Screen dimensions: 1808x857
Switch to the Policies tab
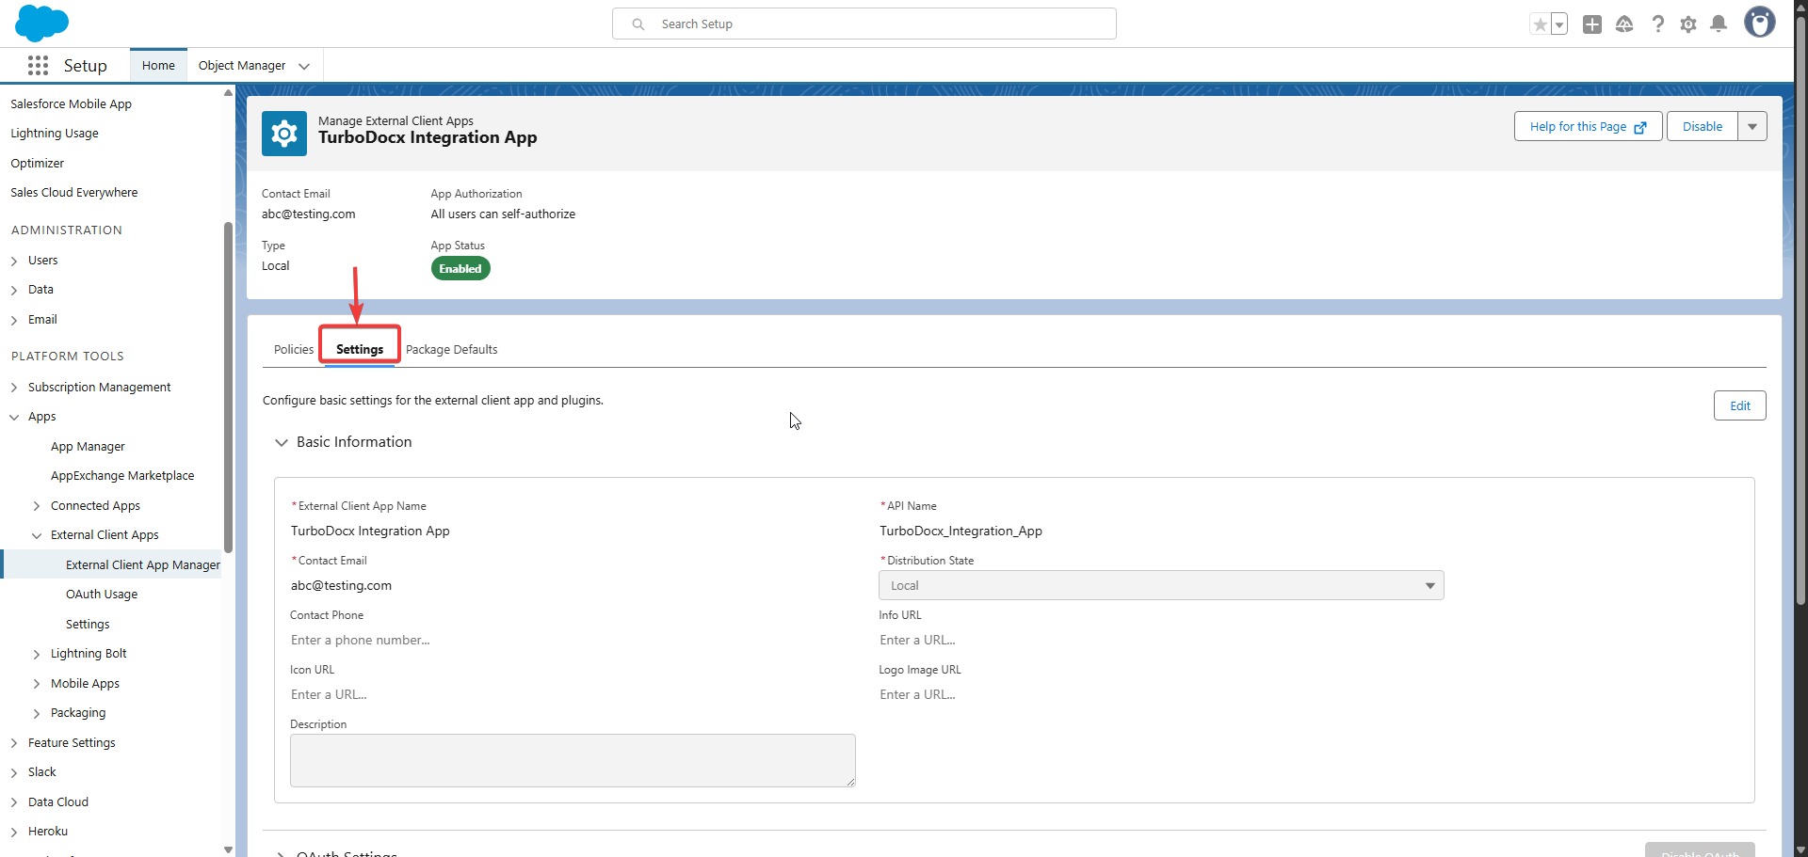[294, 349]
